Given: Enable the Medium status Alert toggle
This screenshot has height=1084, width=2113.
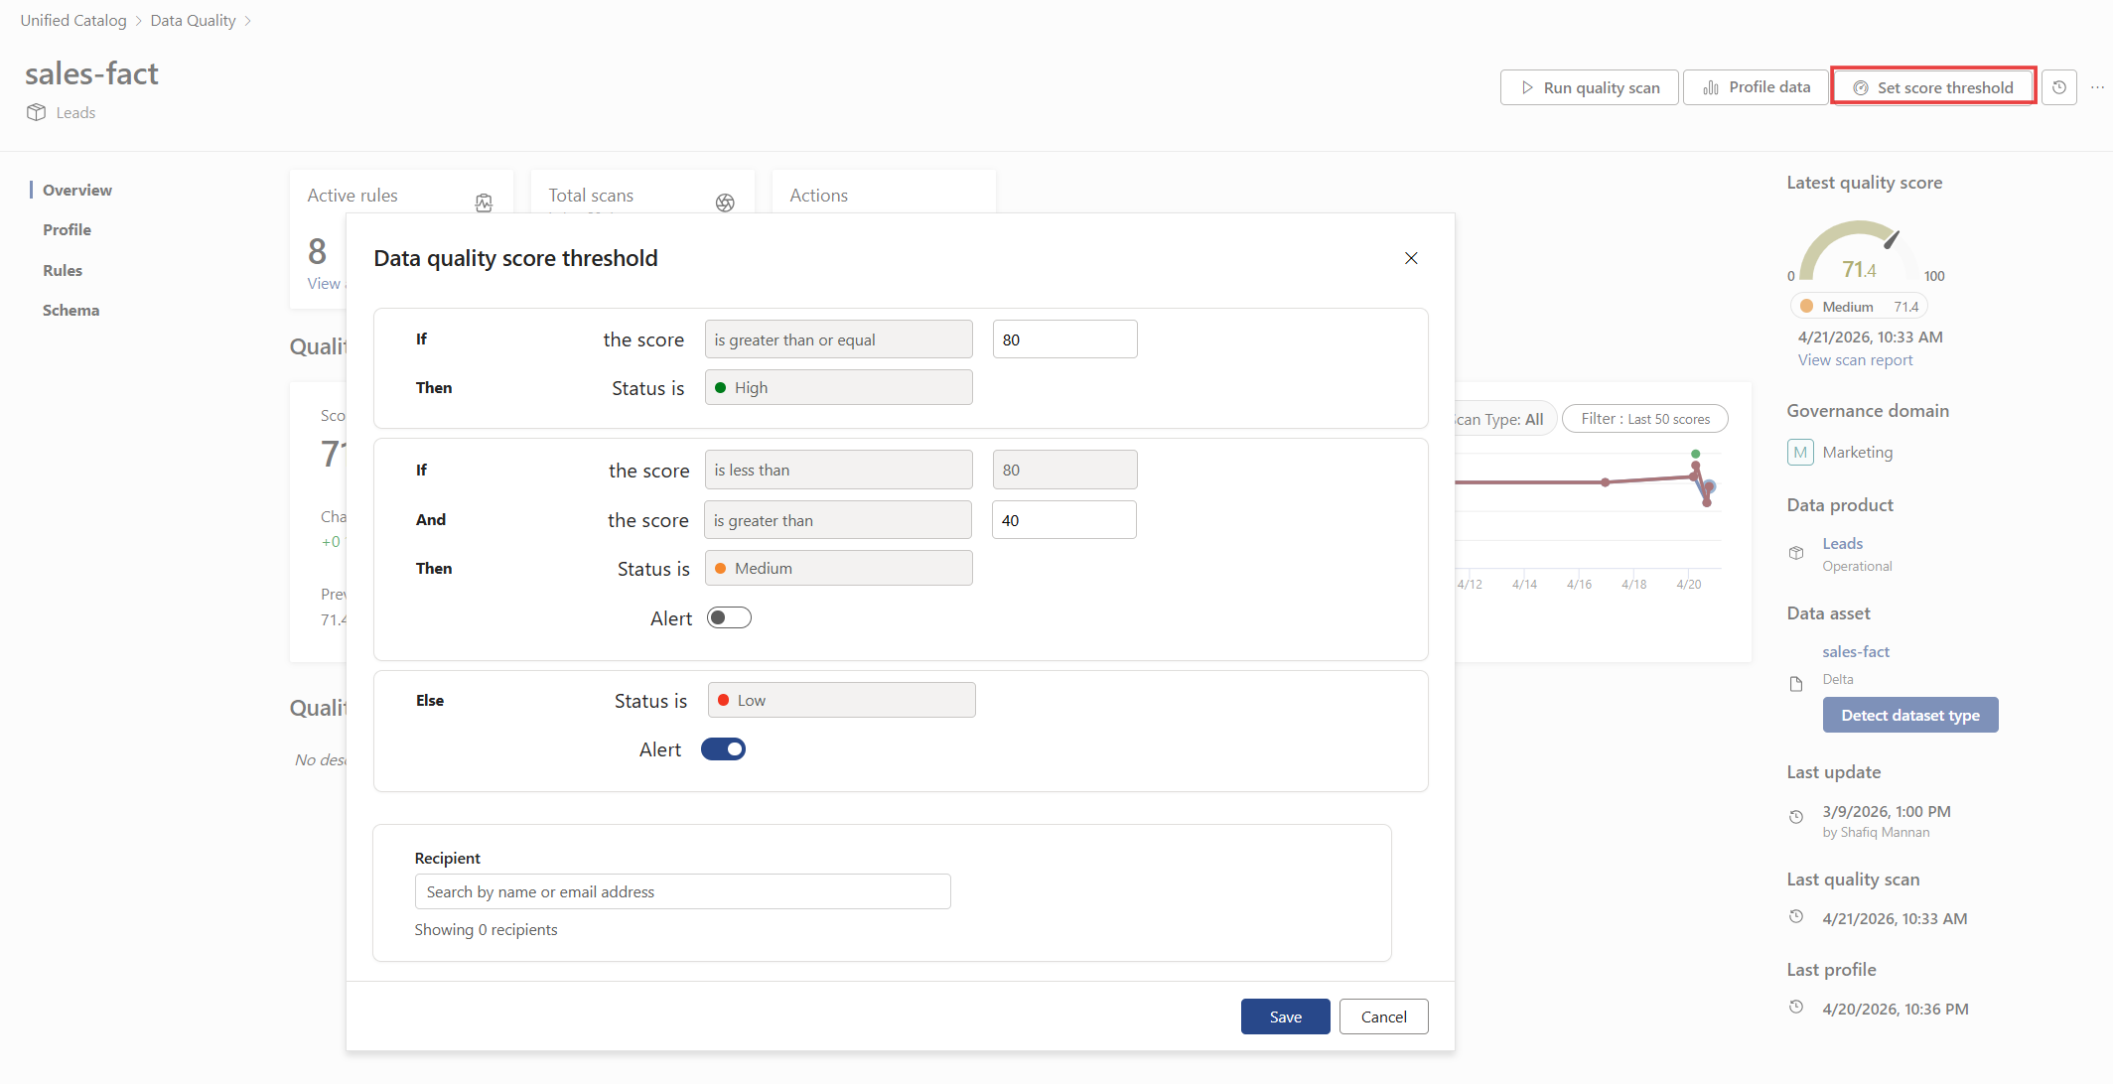Looking at the screenshot, I should (x=729, y=618).
